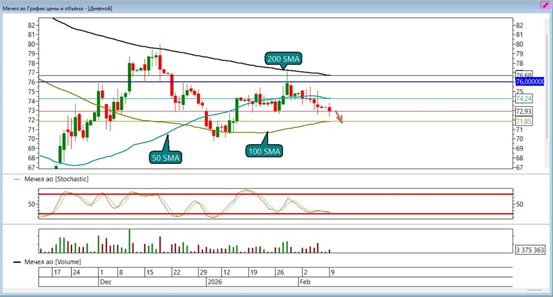Click the horizontal scrollbar handle at bottom right
The image size is (553, 297).
point(534,290)
